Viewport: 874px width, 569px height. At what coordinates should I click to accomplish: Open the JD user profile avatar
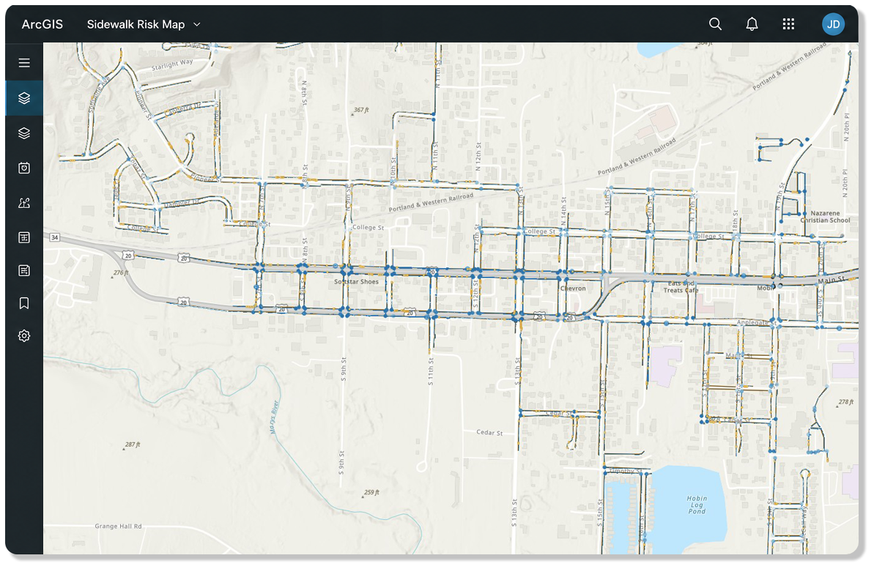[x=833, y=24]
